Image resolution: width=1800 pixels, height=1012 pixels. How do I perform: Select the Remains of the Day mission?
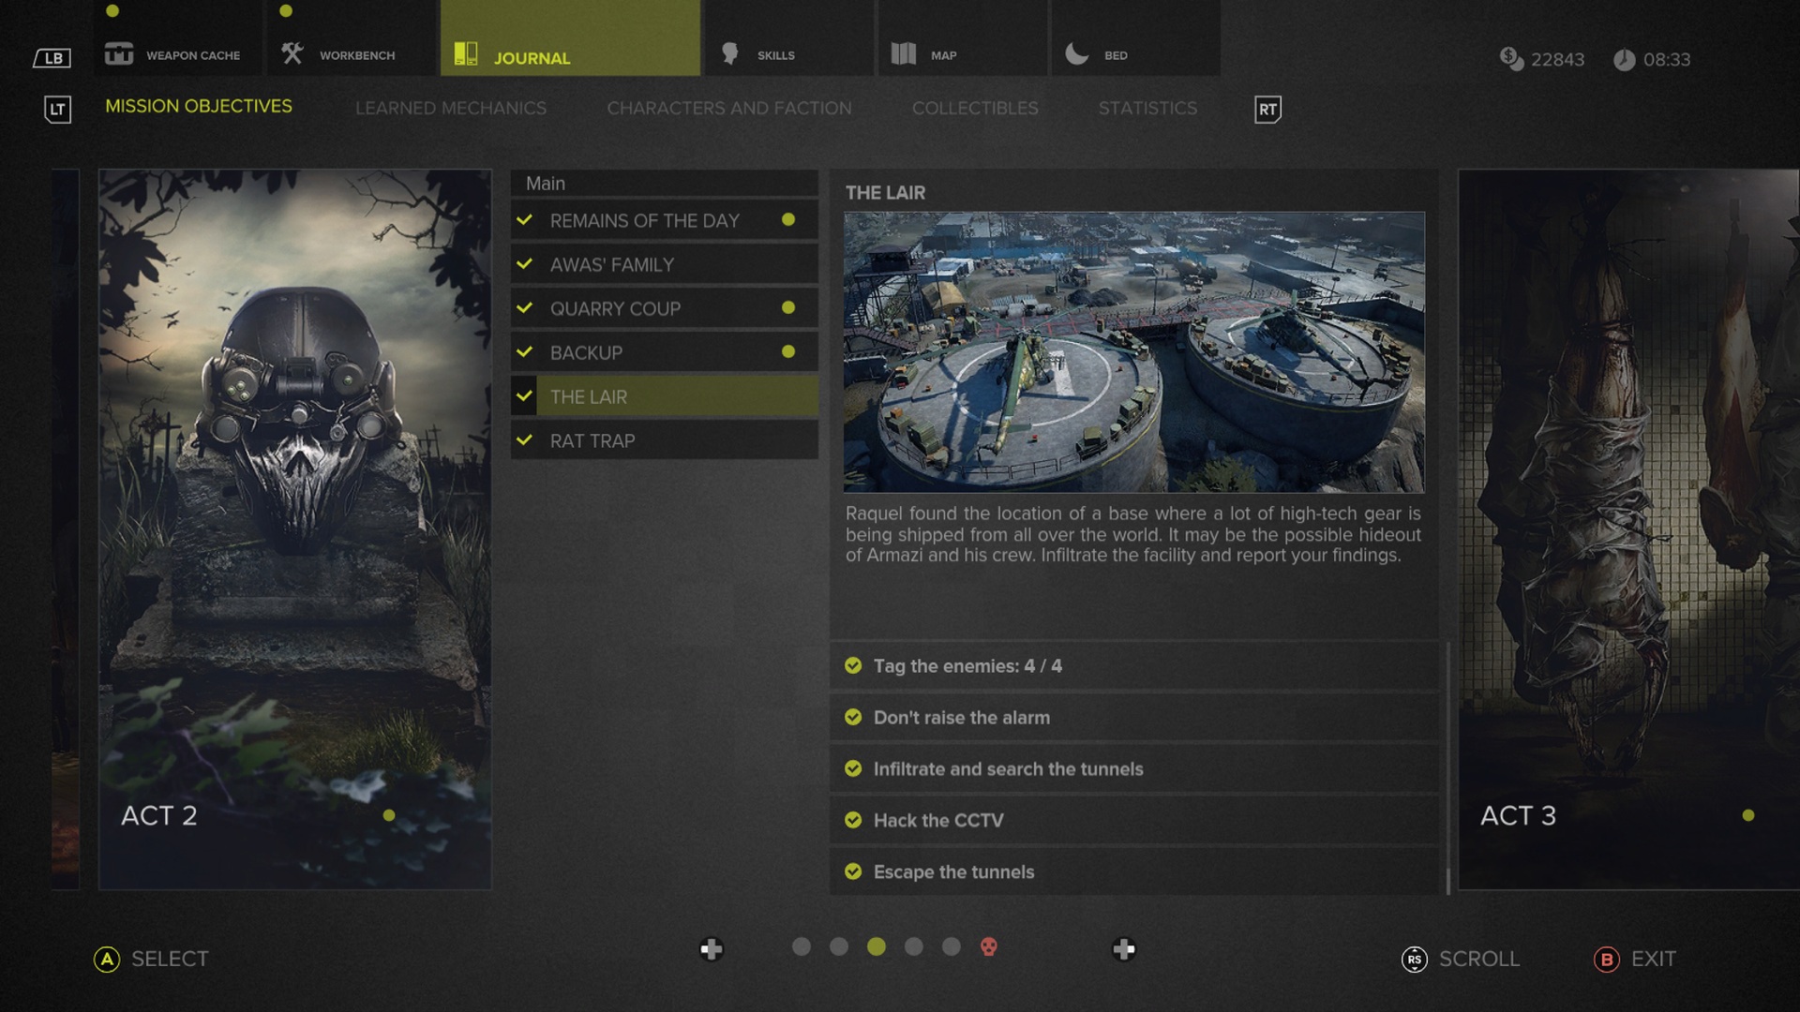click(665, 220)
